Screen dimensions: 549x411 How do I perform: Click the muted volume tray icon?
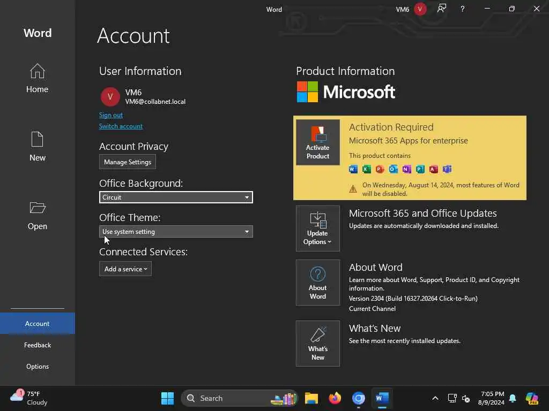[x=466, y=398]
